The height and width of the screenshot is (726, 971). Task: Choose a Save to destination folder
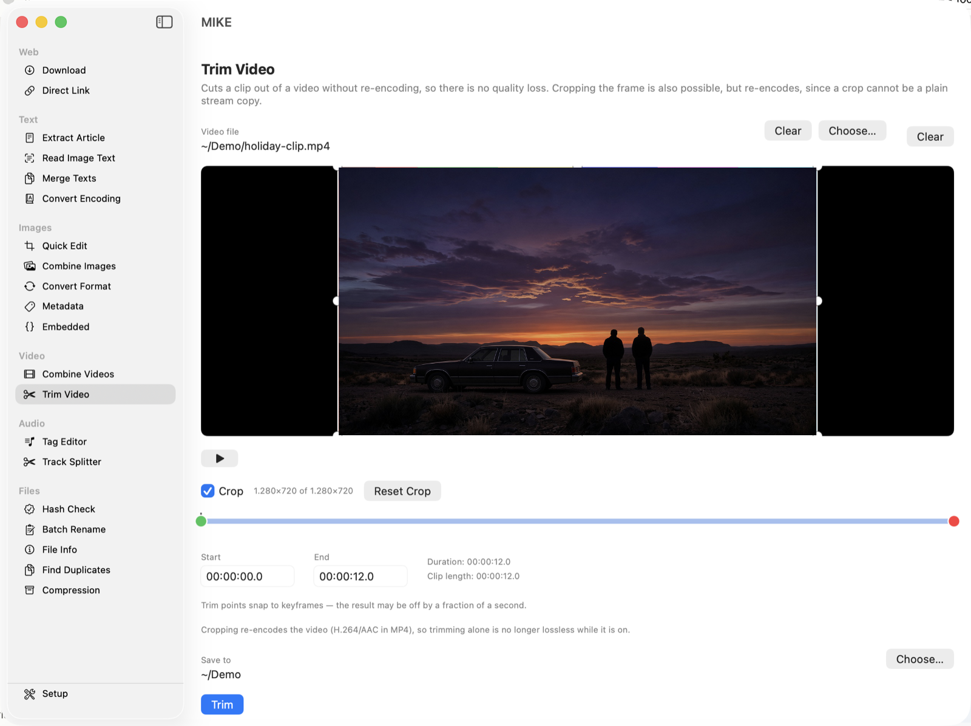(x=919, y=659)
